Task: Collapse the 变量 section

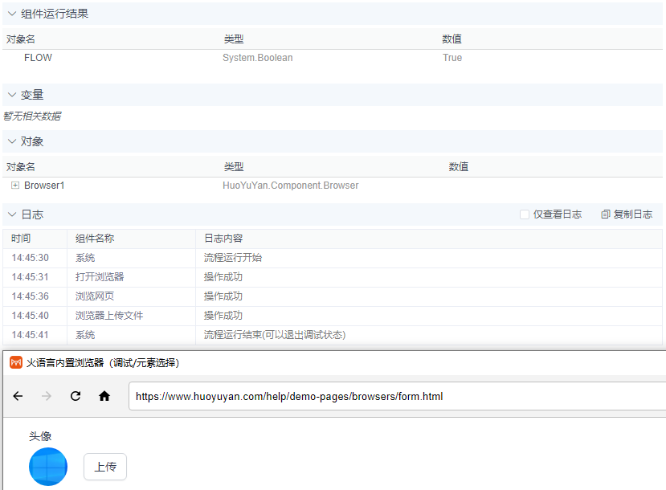Action: click(x=10, y=94)
